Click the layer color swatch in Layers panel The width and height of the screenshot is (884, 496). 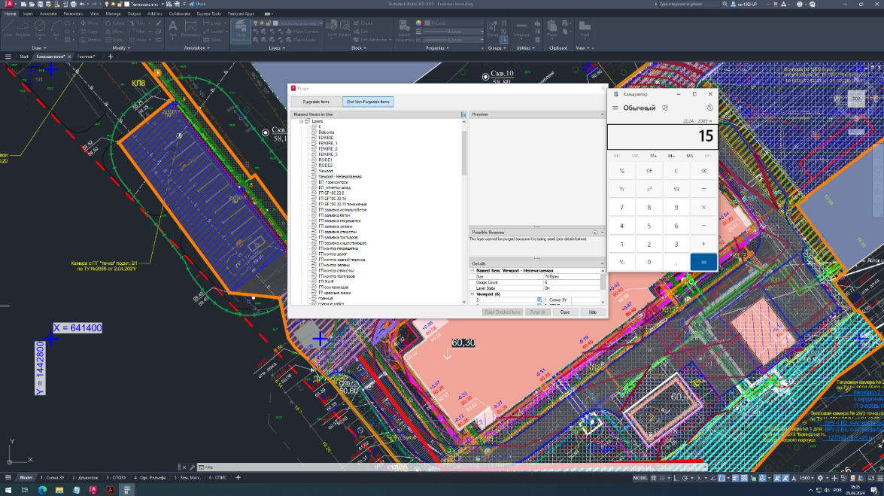coord(275,23)
